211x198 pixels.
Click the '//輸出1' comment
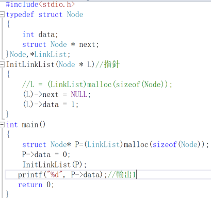click(122, 175)
